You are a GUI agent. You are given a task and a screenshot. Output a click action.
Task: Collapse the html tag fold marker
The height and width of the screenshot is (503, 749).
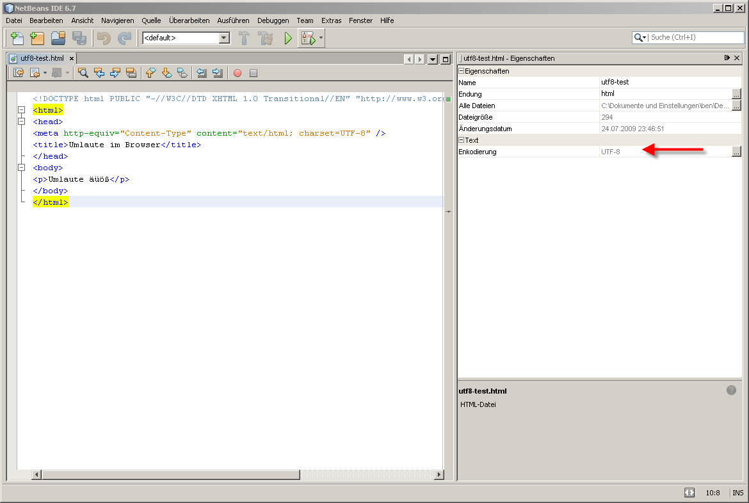point(22,110)
